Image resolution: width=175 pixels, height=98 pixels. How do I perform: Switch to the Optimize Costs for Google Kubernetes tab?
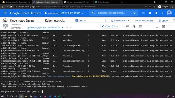point(16,2)
